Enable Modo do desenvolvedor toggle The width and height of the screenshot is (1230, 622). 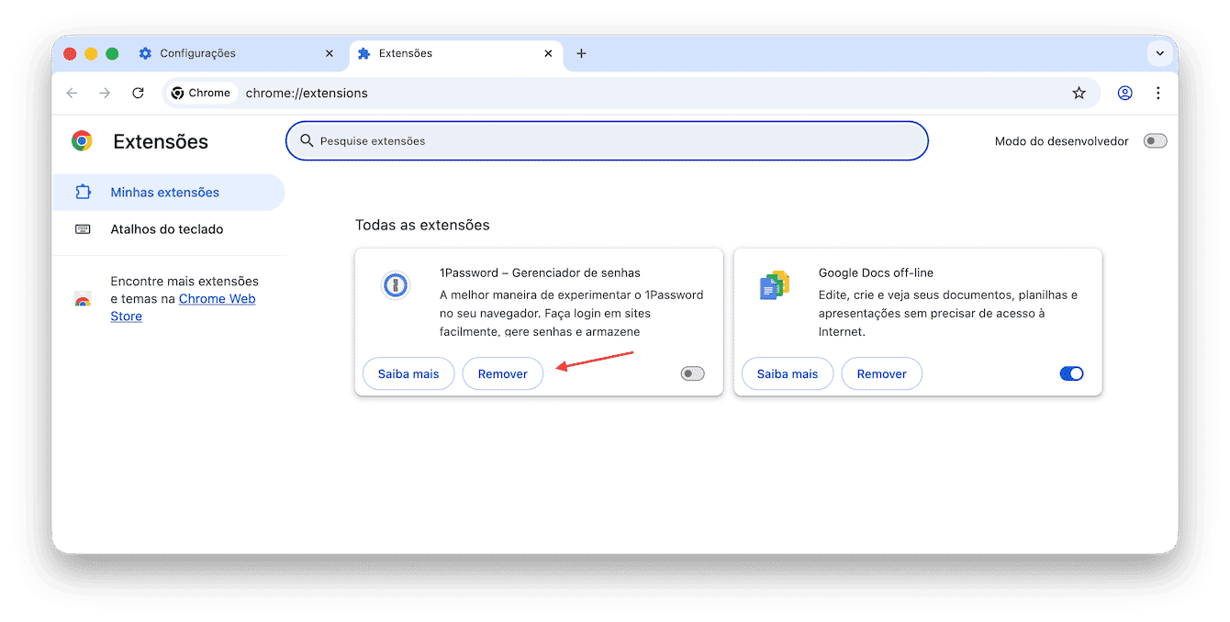[x=1155, y=141]
